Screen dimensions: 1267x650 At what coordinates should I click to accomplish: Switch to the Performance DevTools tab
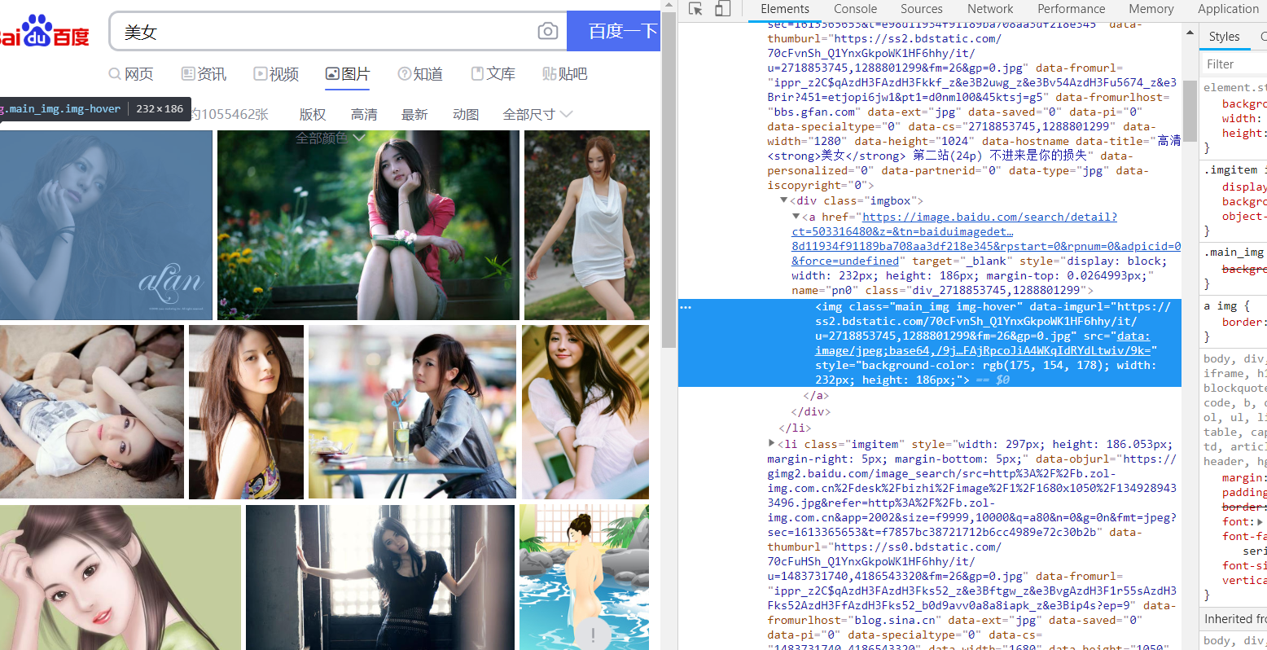pyautogui.click(x=1072, y=9)
